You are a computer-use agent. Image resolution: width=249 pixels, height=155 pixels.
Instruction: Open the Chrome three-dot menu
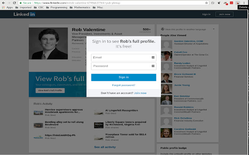[244, 3]
